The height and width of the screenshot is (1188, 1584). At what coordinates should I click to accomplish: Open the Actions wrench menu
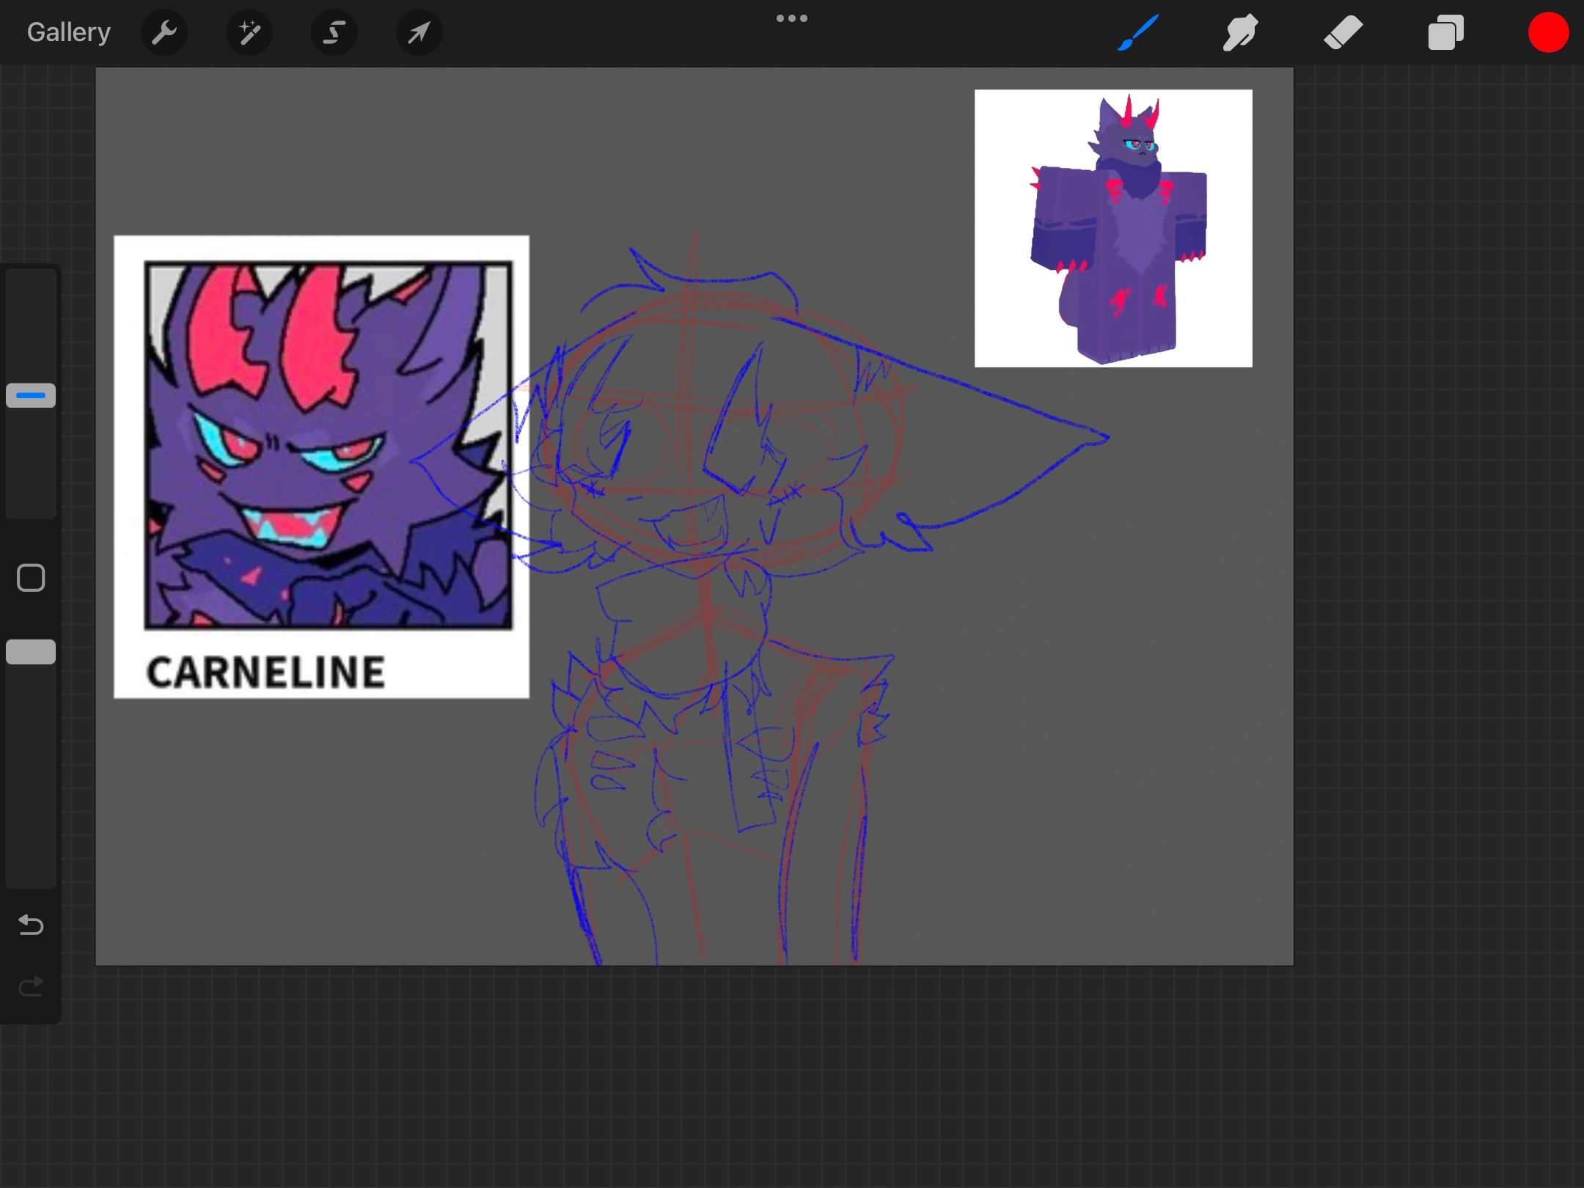pyautogui.click(x=164, y=32)
